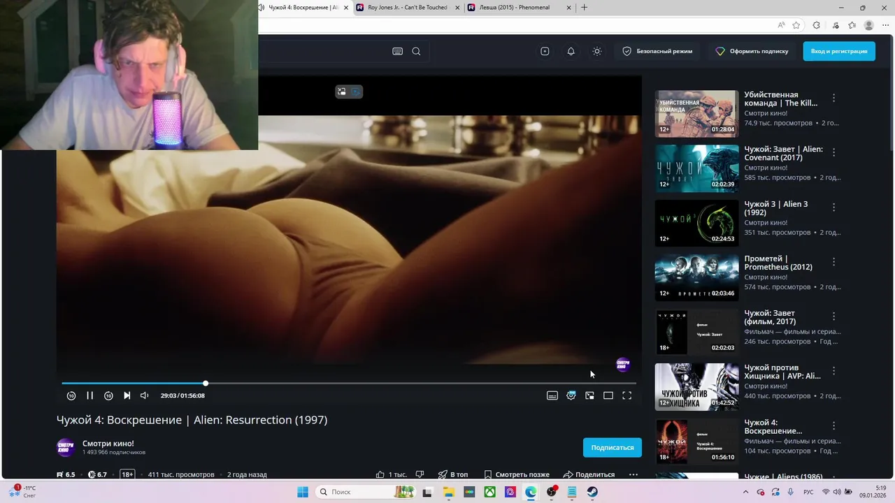
Task: Open more actions menu below video
Action: pyautogui.click(x=633, y=474)
